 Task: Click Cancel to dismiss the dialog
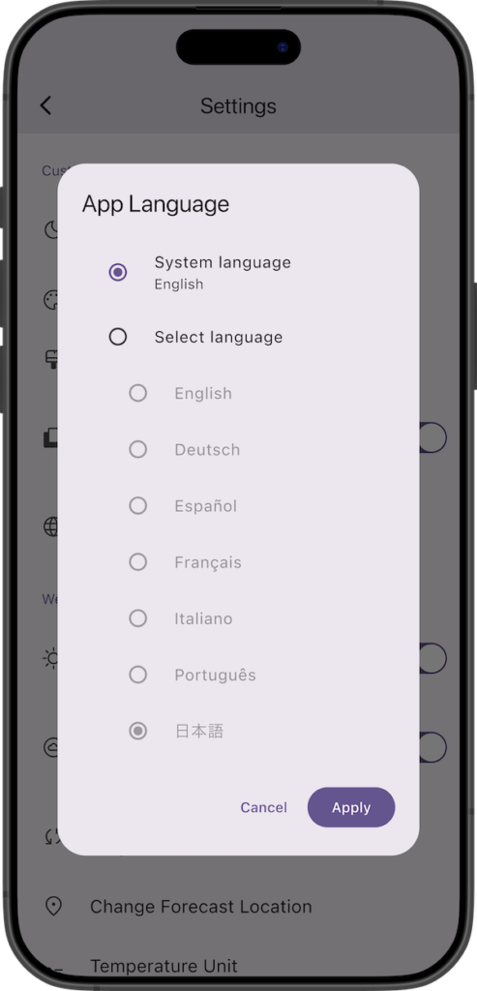263,807
